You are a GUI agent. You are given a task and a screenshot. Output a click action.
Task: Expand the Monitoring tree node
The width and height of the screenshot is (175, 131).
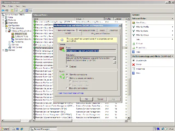click(10, 42)
